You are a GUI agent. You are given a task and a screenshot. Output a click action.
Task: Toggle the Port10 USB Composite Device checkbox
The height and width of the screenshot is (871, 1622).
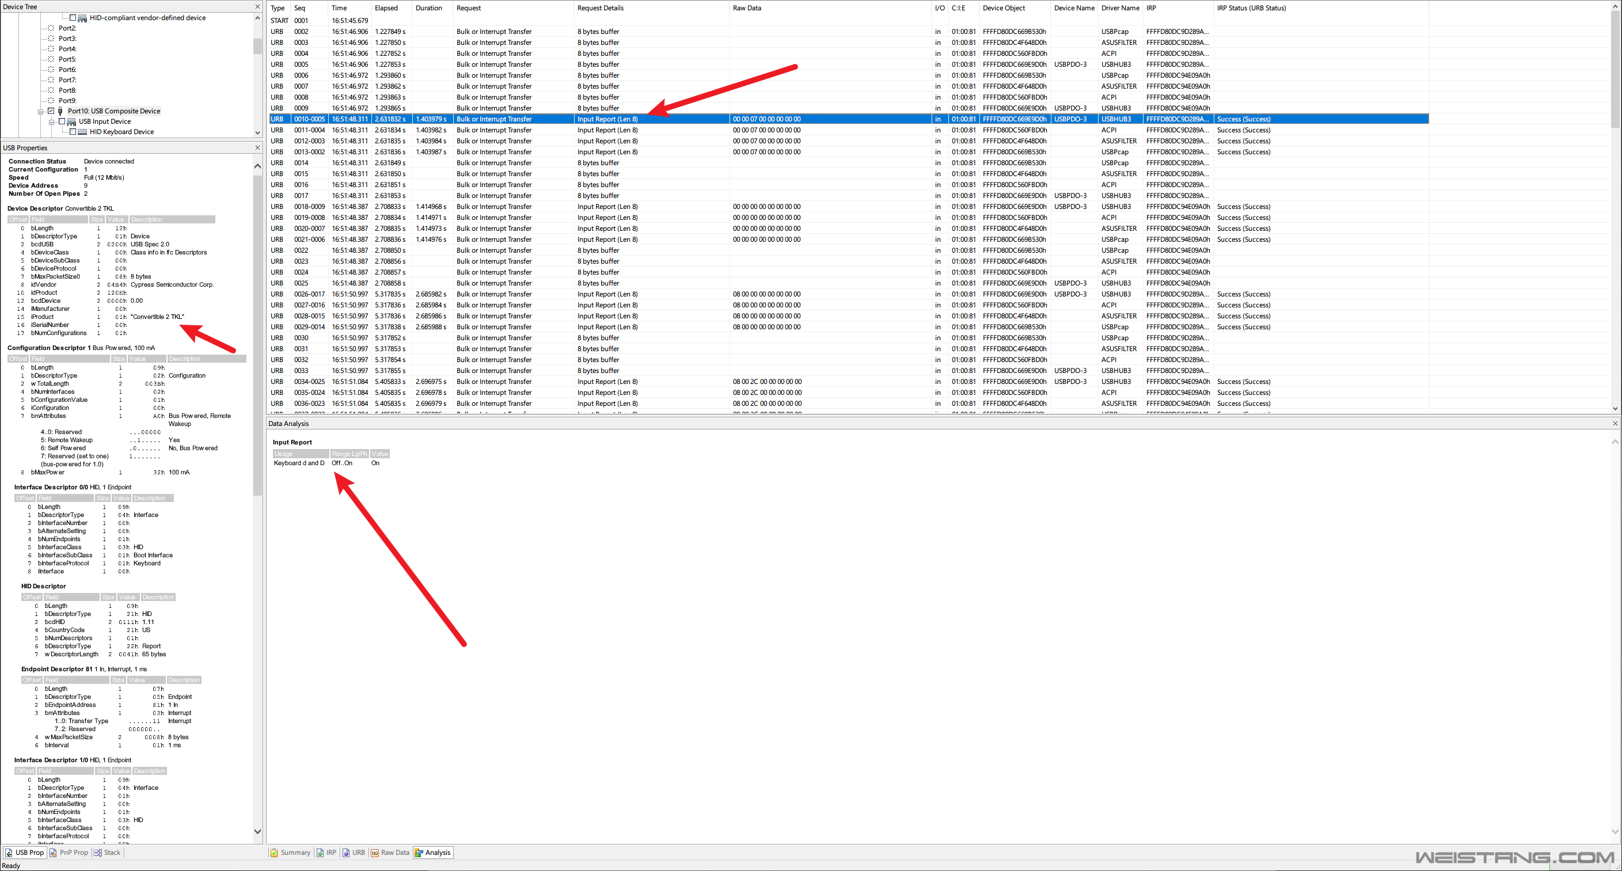click(x=51, y=111)
